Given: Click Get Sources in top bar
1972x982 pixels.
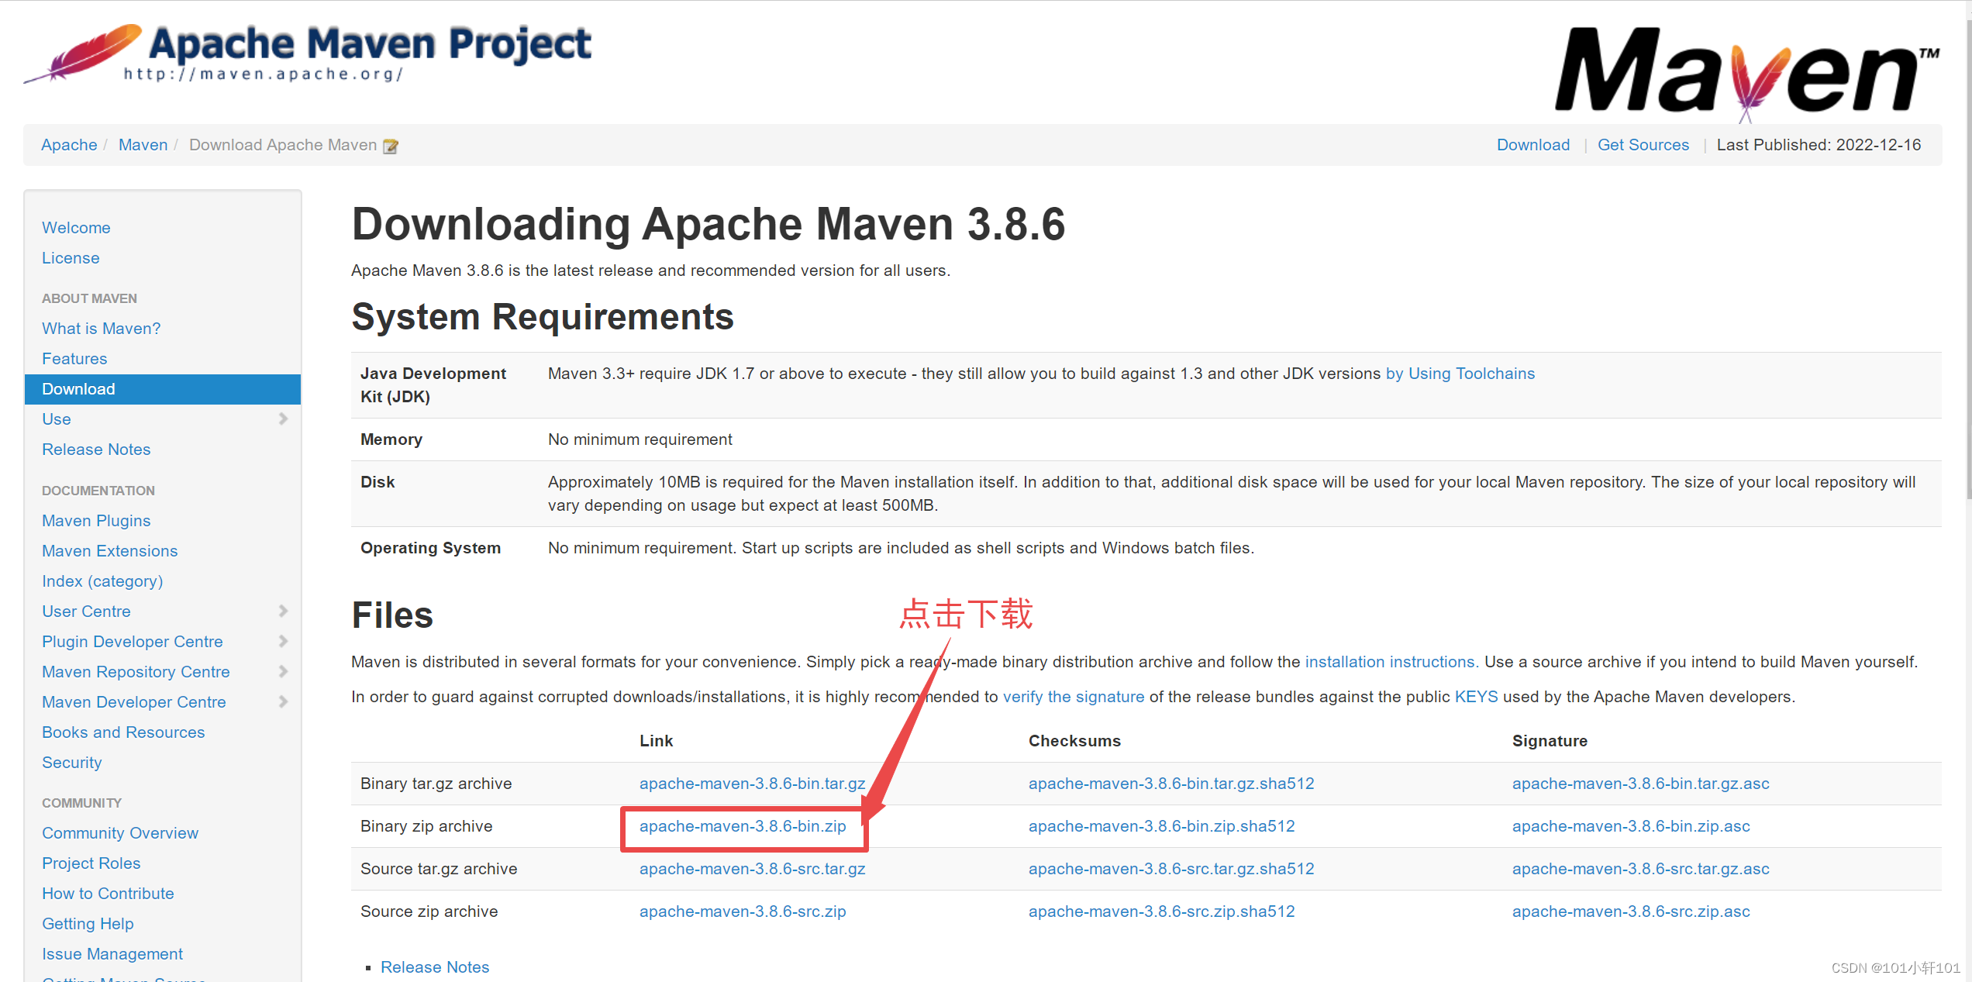Looking at the screenshot, I should (1643, 145).
